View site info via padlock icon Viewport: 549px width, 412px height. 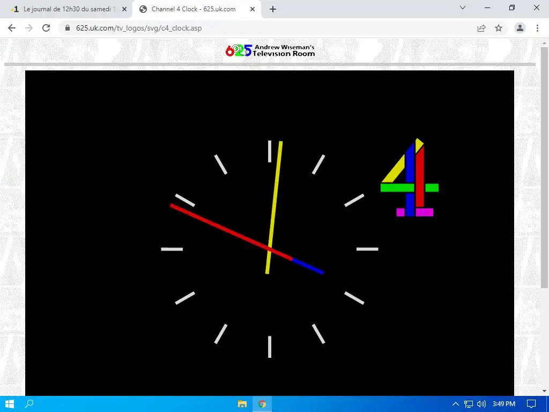(68, 28)
